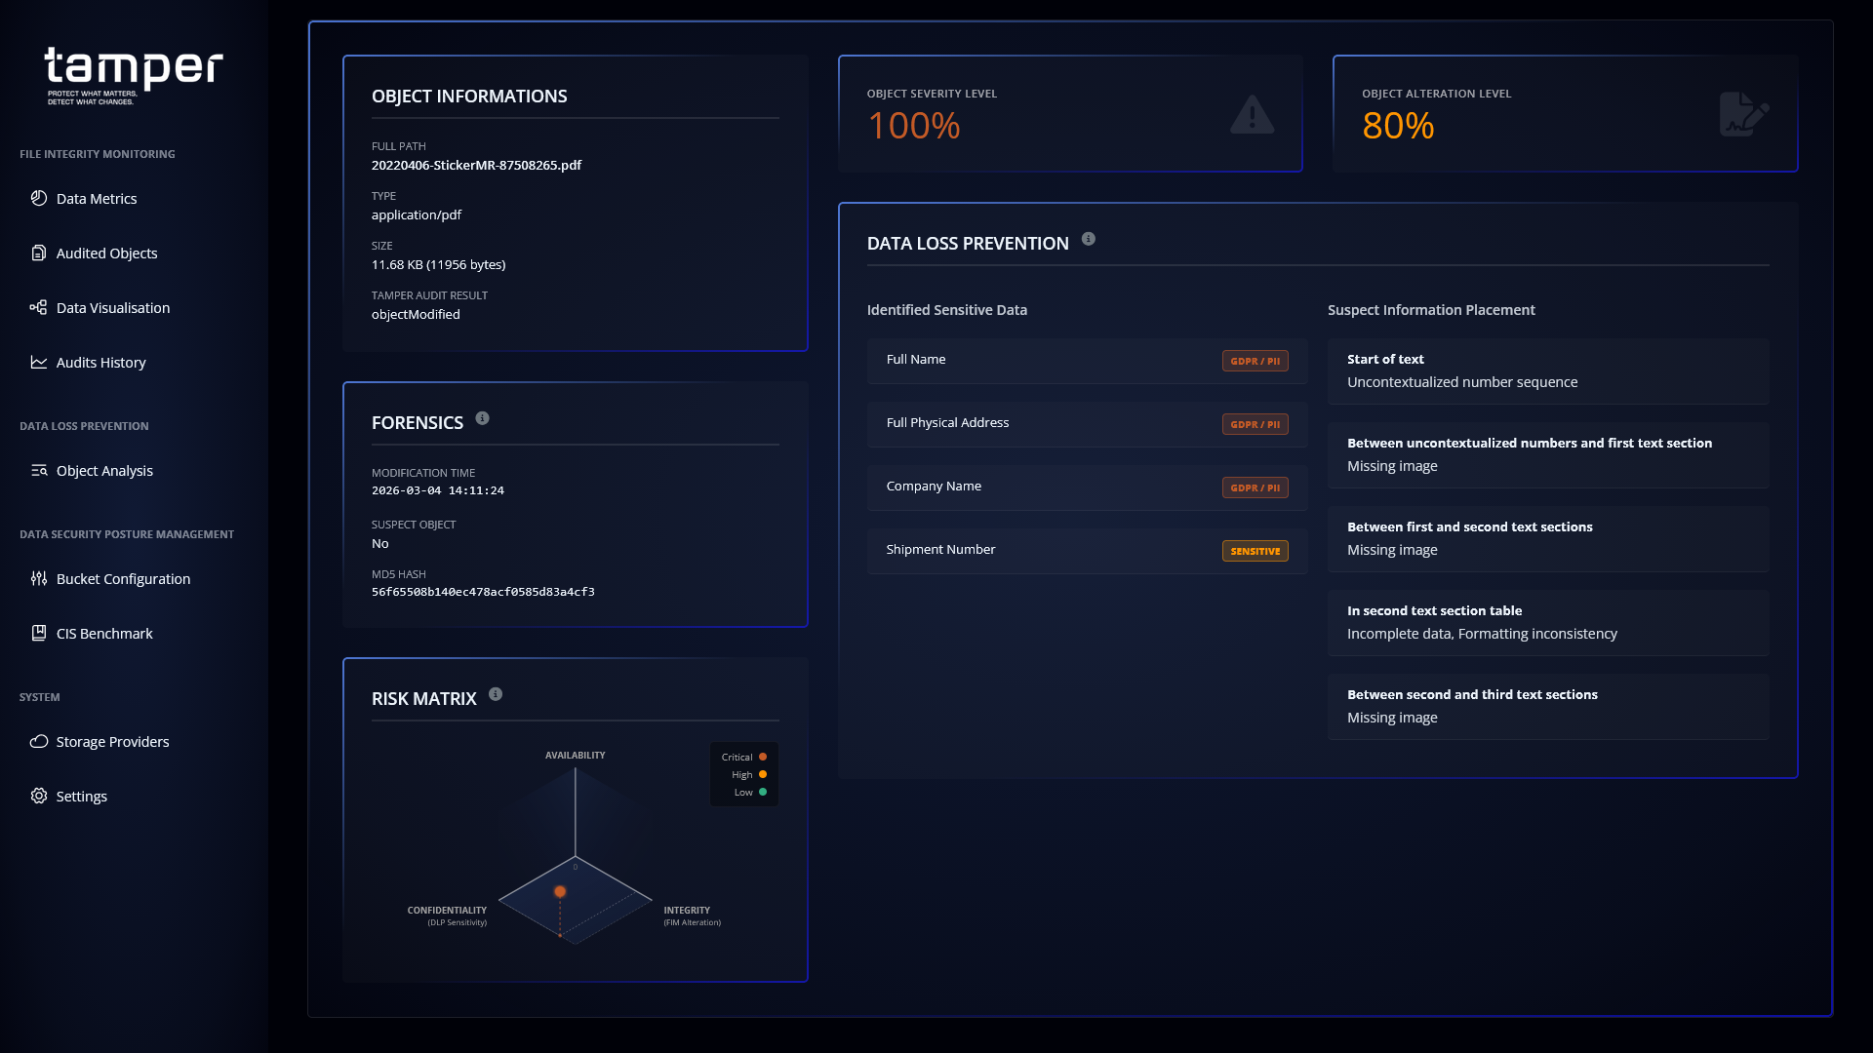Click the Bucket Configuration sliders icon
Image resolution: width=1873 pixels, height=1053 pixels.
(x=39, y=578)
